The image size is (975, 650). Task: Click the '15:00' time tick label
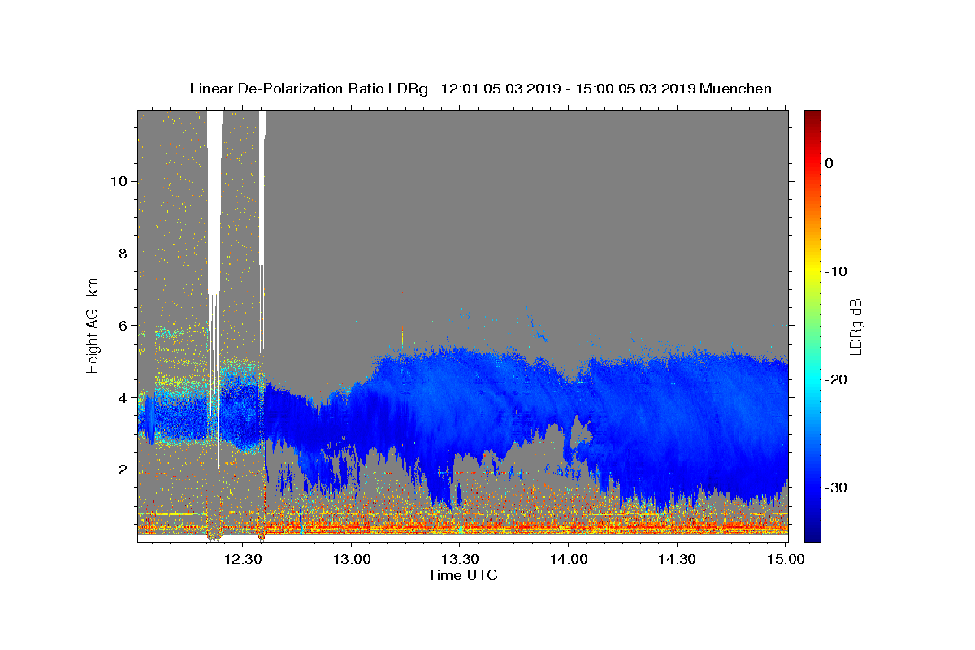tap(786, 559)
